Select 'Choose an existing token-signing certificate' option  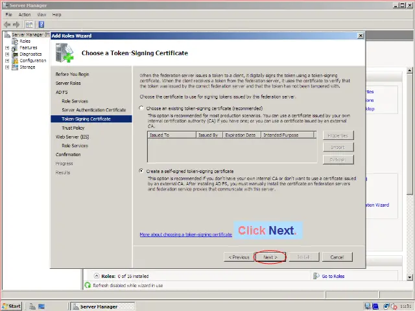coord(141,108)
